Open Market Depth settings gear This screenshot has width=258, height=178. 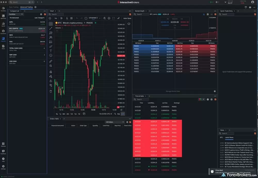[208, 14]
